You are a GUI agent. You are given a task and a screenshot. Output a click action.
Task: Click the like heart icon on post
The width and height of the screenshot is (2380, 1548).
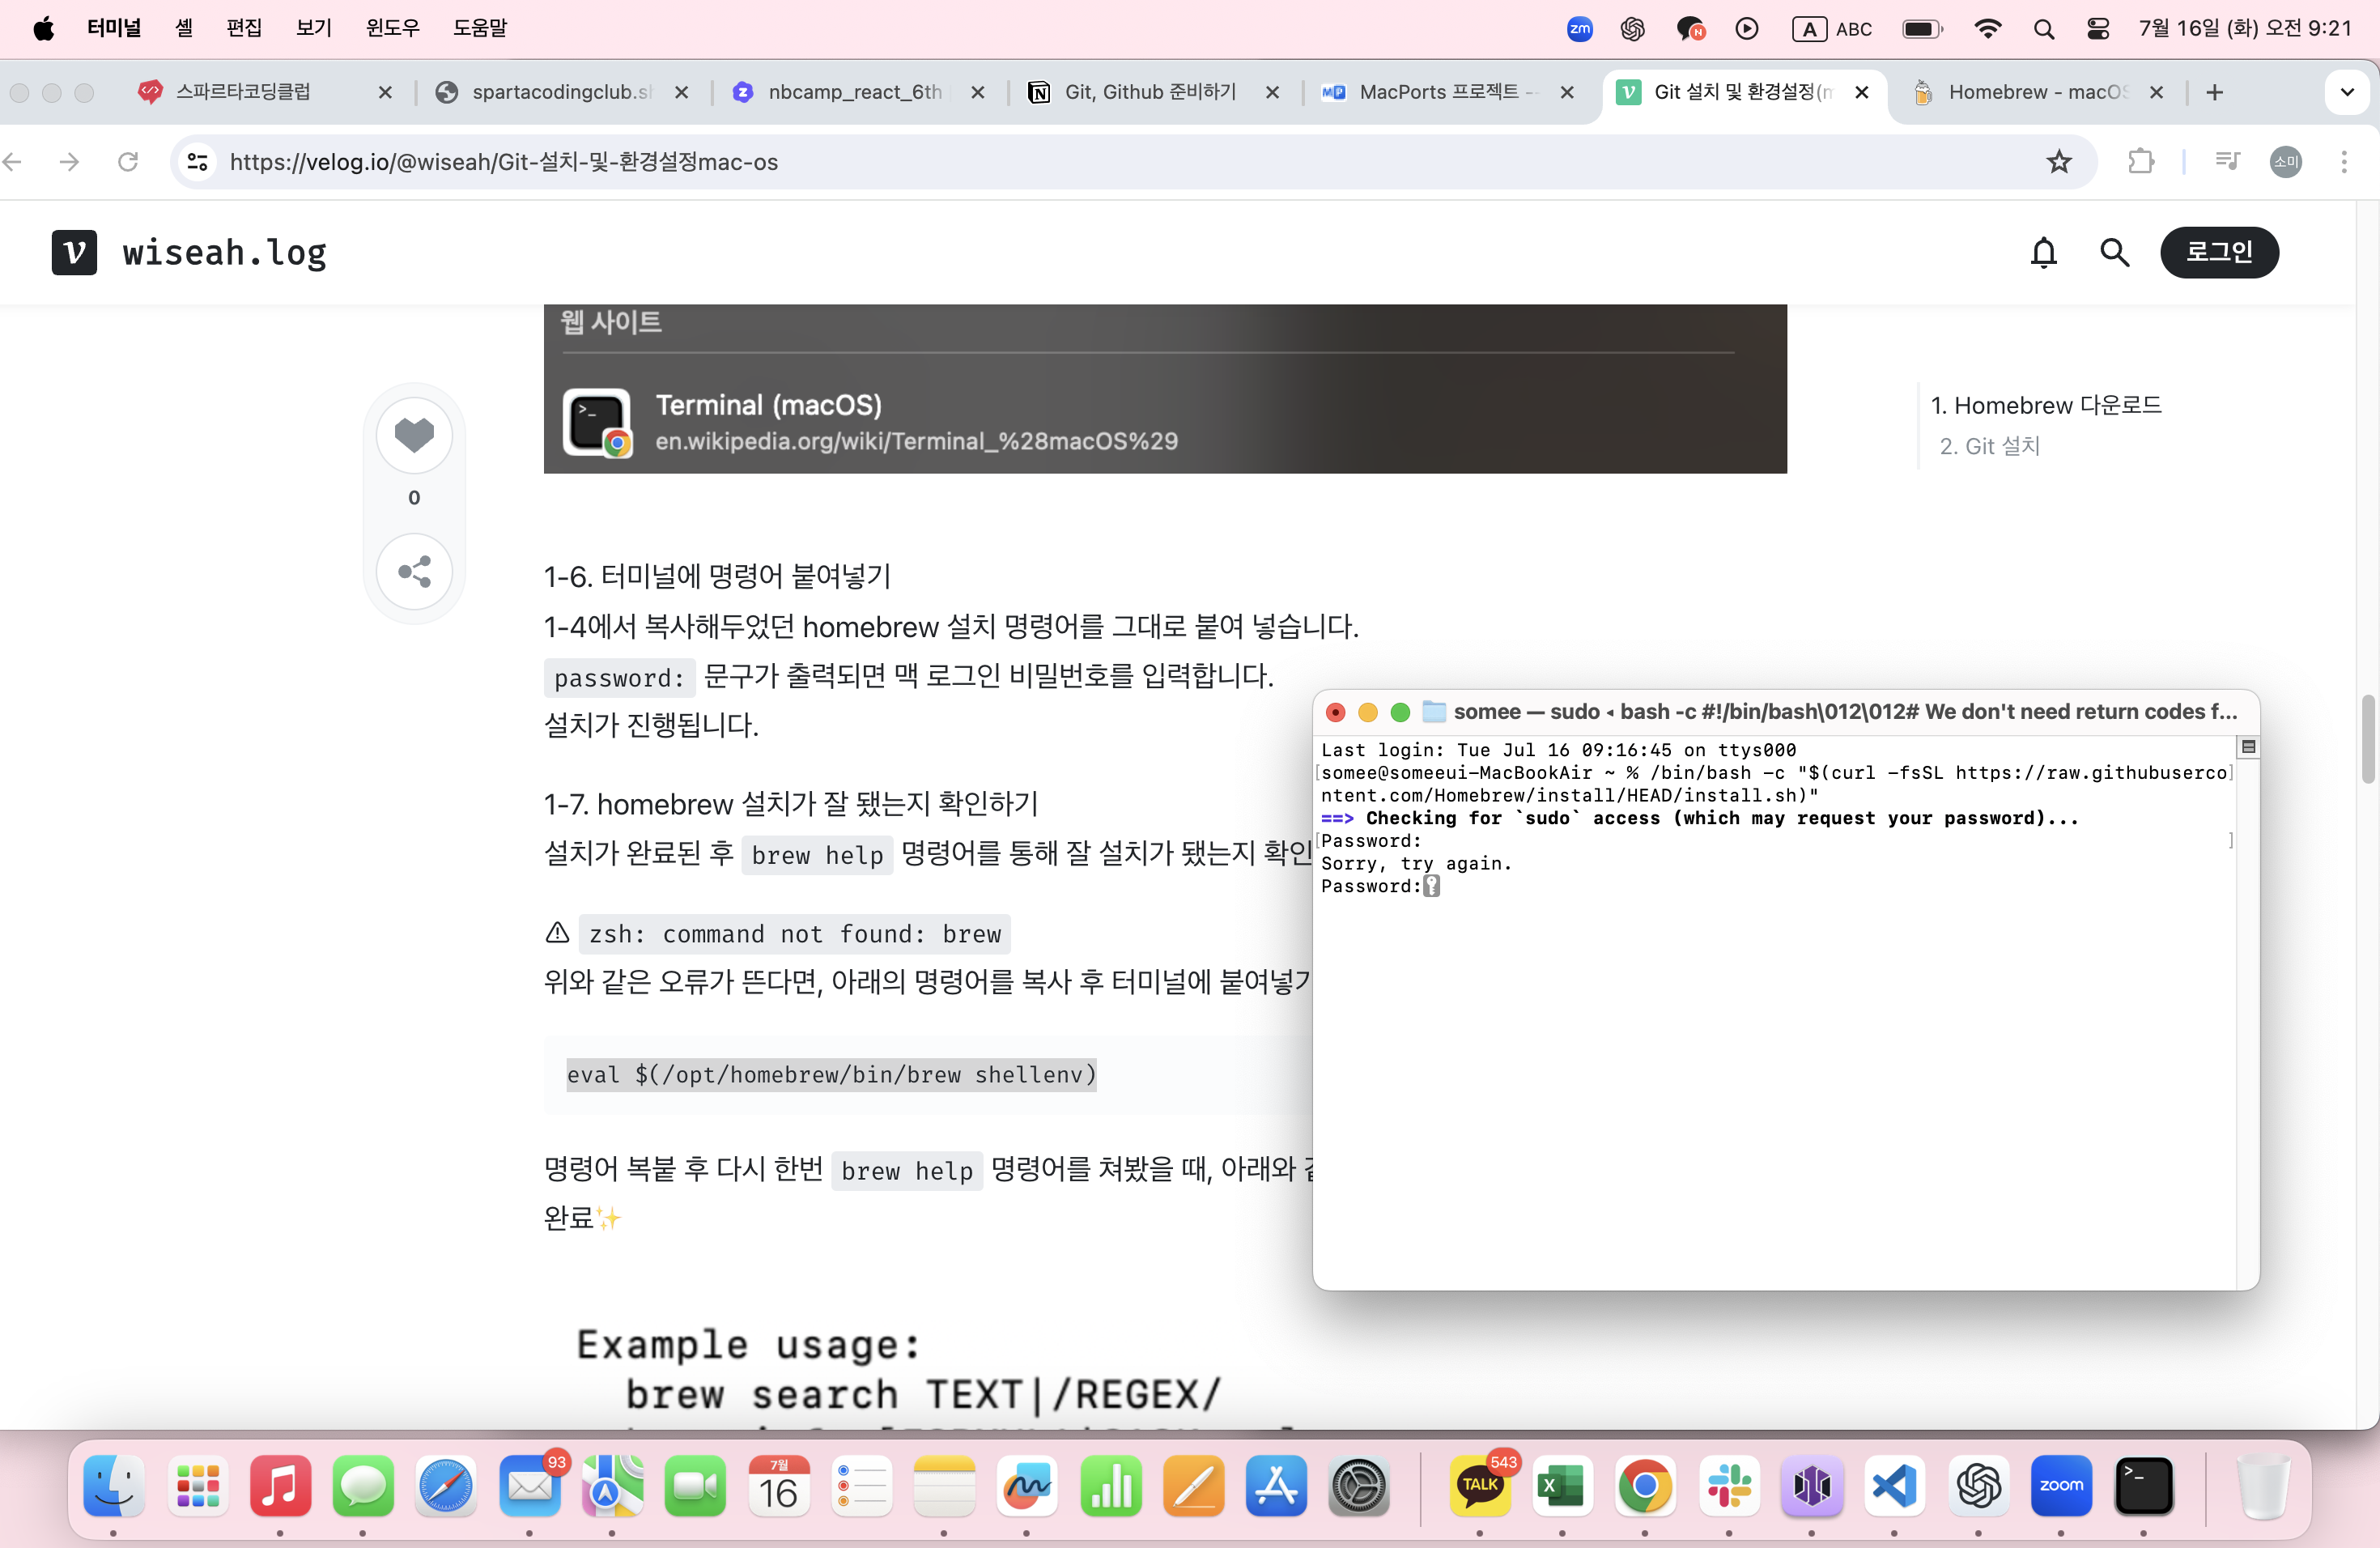414,435
